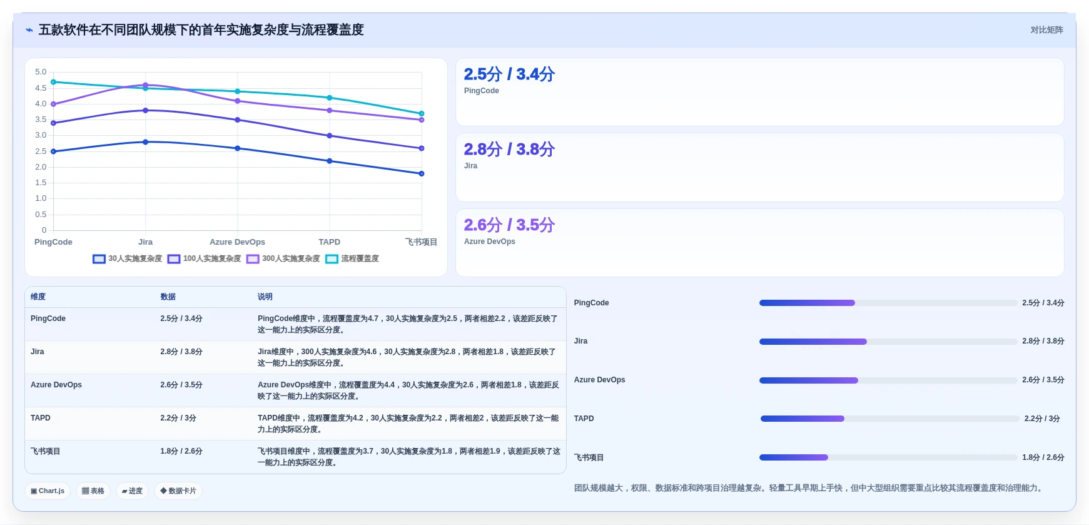Click the 维度 column header
Viewport: 1089px width, 525px height.
(x=38, y=297)
